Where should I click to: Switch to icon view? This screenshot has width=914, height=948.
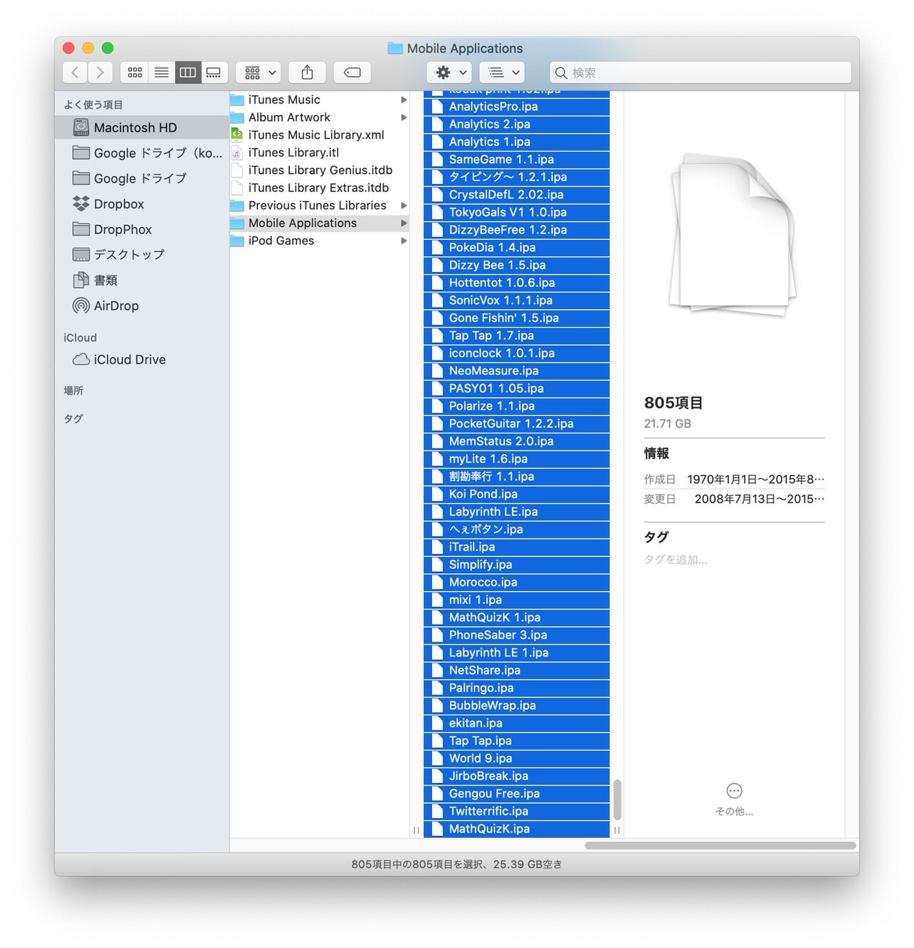134,72
